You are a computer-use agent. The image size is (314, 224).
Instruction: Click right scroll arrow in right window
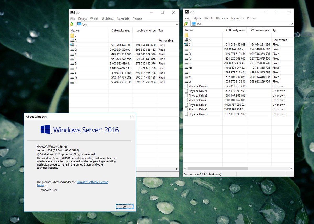[x=291, y=169]
